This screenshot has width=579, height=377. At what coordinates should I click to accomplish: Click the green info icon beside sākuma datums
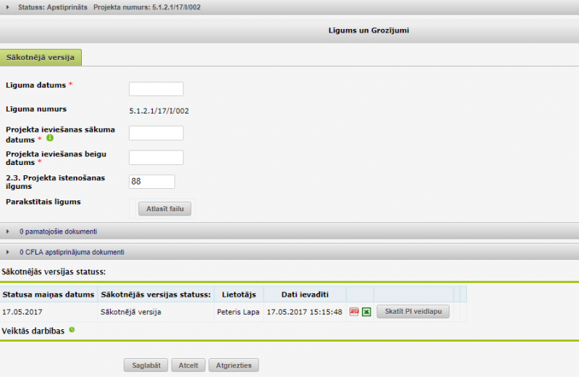click(x=50, y=137)
